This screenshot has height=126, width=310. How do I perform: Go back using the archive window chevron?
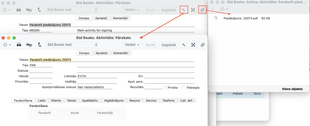pos(213,9)
